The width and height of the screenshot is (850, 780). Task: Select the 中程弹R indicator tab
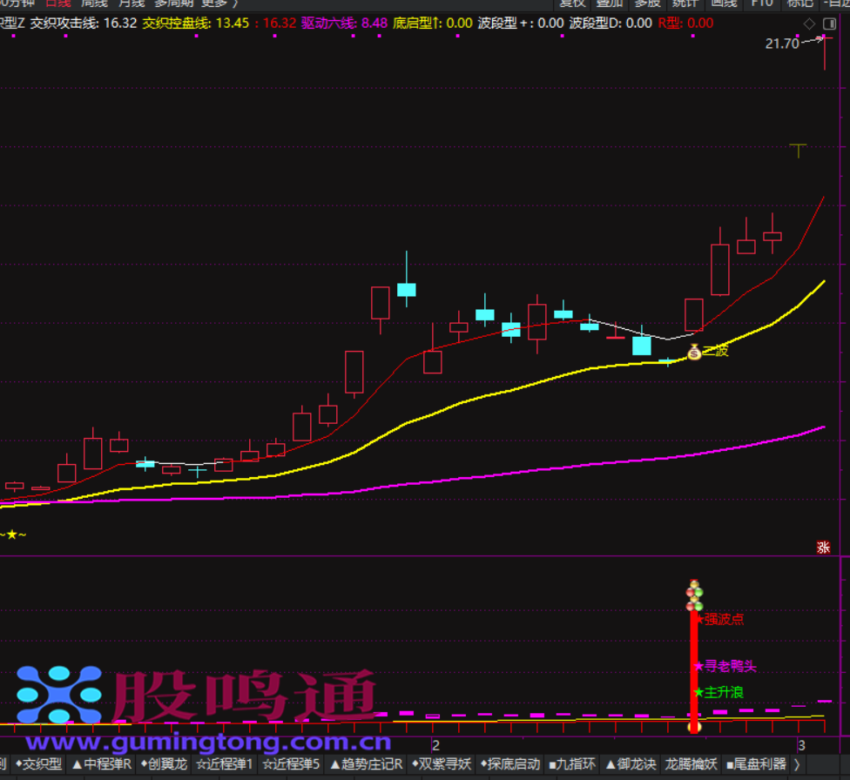[x=101, y=764]
